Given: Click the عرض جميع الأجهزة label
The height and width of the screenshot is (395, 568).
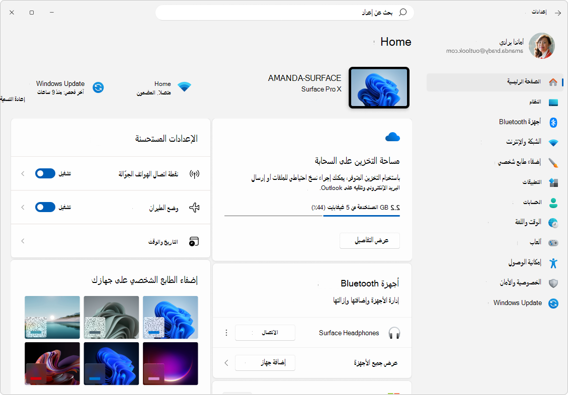Looking at the screenshot, I should (x=376, y=363).
